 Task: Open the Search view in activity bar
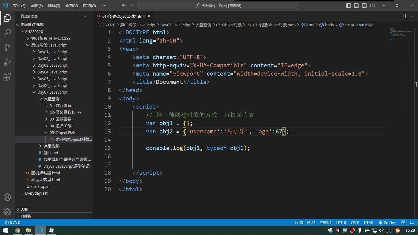pos(7,33)
